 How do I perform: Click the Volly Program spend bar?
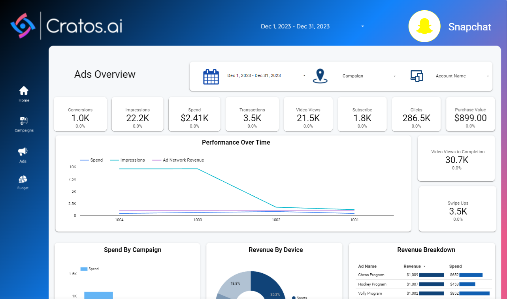pyautogui.click(x=475, y=293)
